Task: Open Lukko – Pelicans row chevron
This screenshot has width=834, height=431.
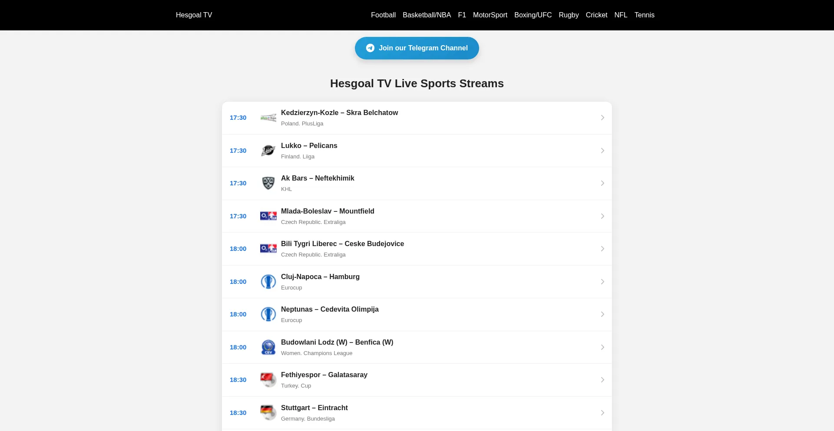Action: click(602, 151)
